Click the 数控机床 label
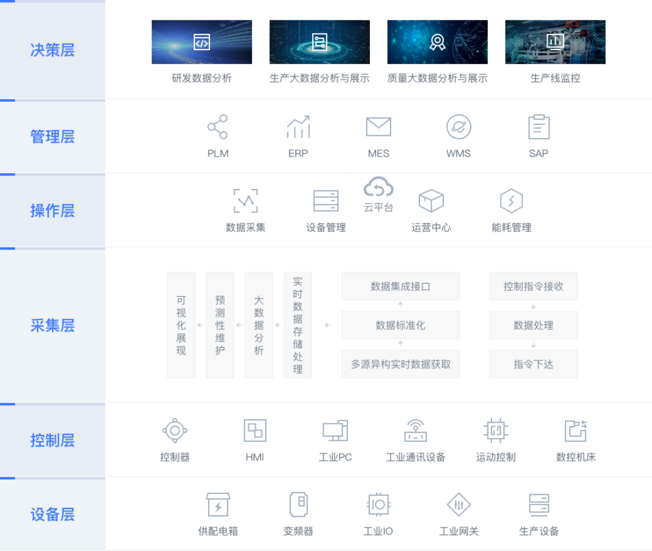The width and height of the screenshot is (652, 551). click(x=576, y=458)
